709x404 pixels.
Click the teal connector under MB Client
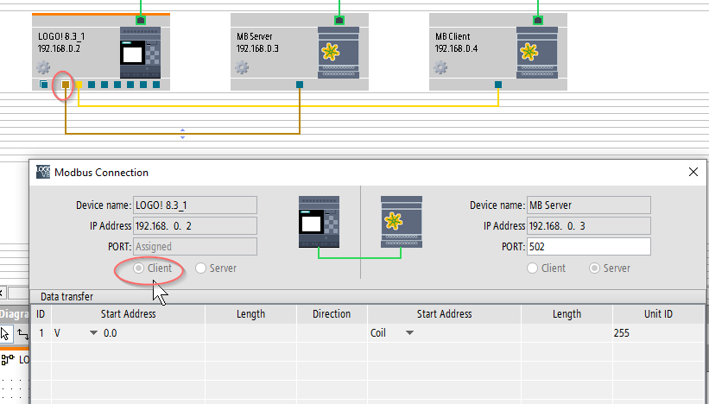pyautogui.click(x=497, y=85)
